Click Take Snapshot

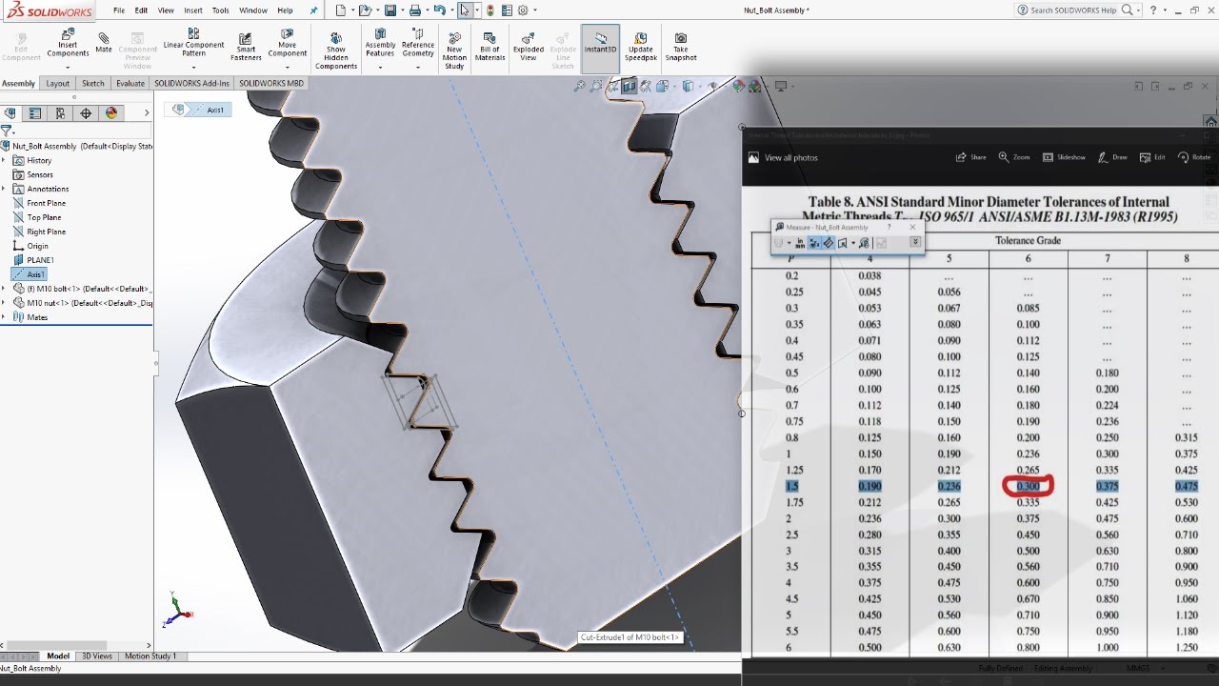[681, 48]
